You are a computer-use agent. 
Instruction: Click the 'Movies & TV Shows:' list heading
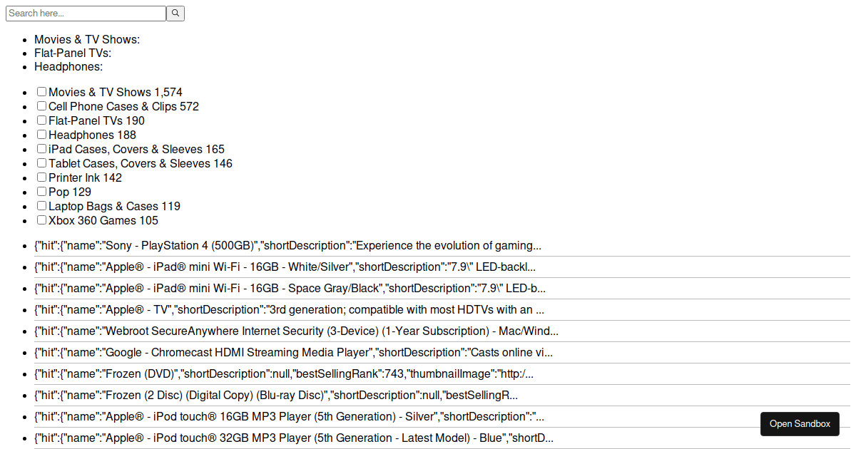pyautogui.click(x=87, y=39)
